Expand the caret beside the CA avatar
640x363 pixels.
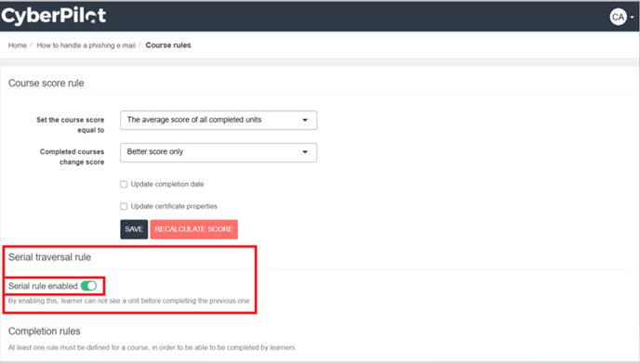[632, 17]
